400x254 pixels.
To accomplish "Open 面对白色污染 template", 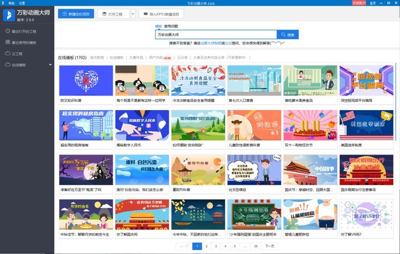I will (142, 170).
